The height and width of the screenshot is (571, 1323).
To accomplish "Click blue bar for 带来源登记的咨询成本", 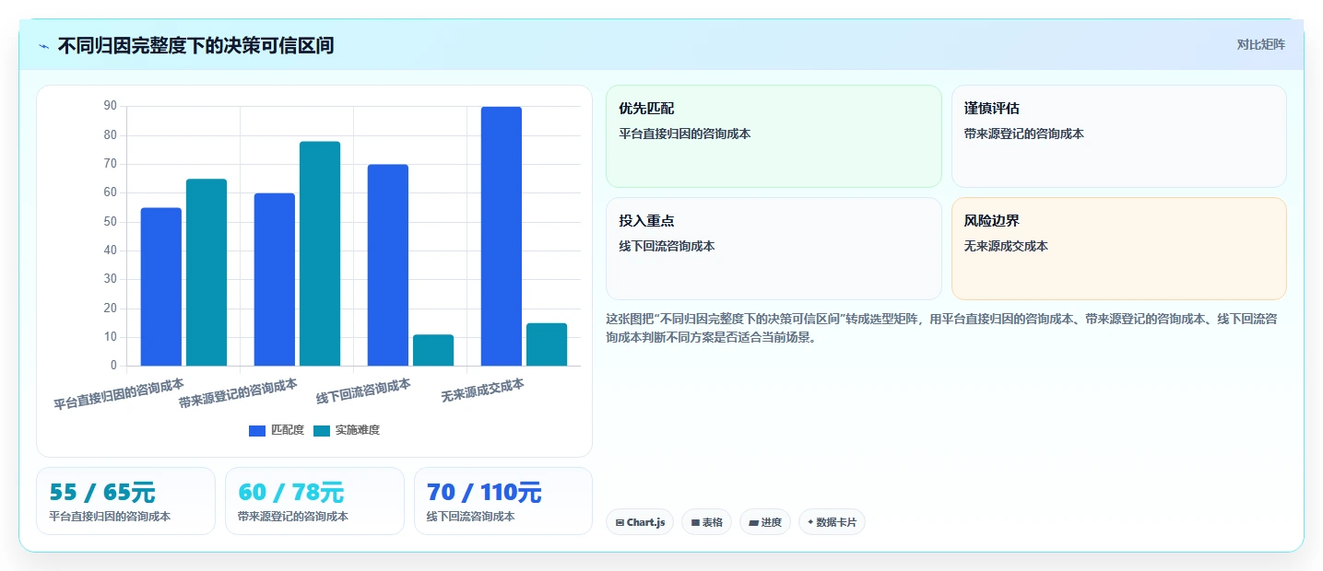I will [275, 279].
